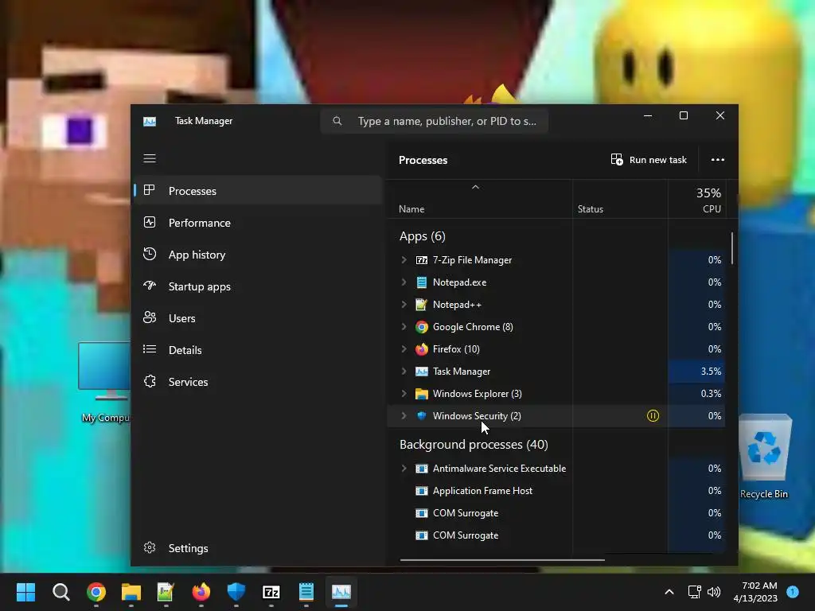Open File Explorer from the taskbar
815x611 pixels.
pyautogui.click(x=131, y=592)
